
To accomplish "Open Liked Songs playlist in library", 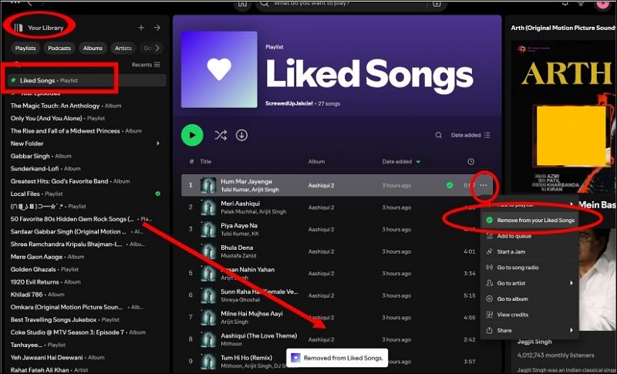I will pyautogui.click(x=86, y=80).
